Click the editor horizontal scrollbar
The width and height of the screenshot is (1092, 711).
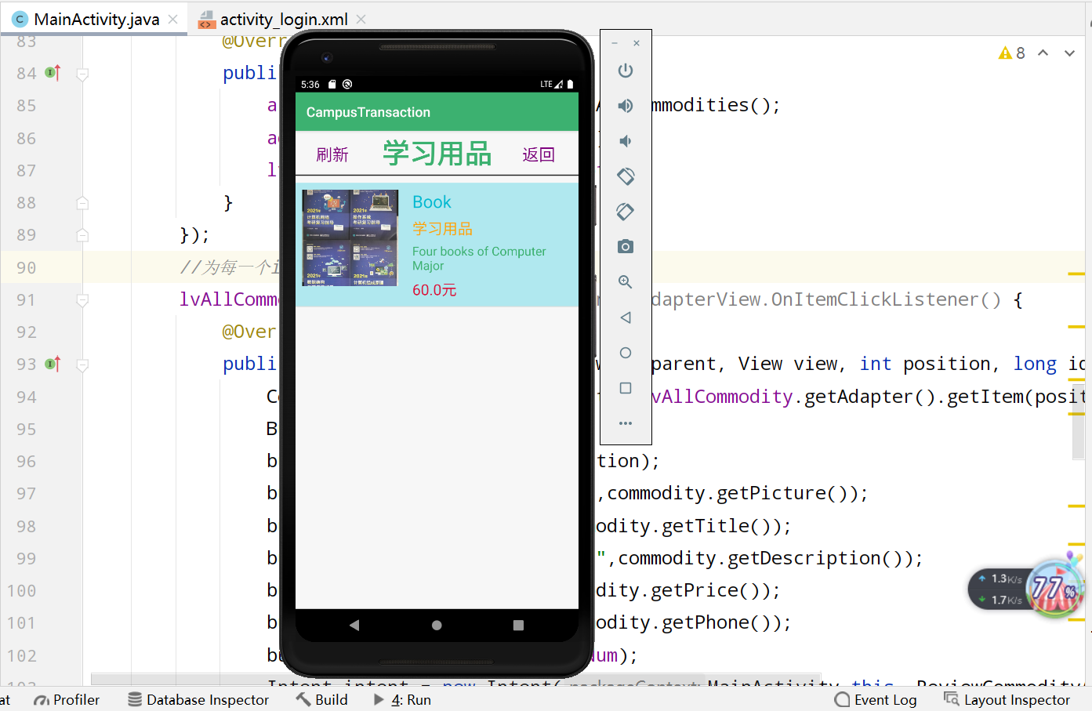click(455, 679)
